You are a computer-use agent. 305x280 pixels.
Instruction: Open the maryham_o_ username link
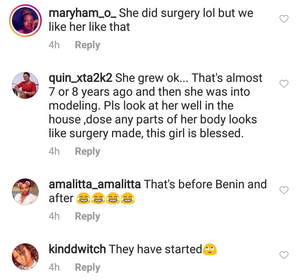(x=82, y=13)
